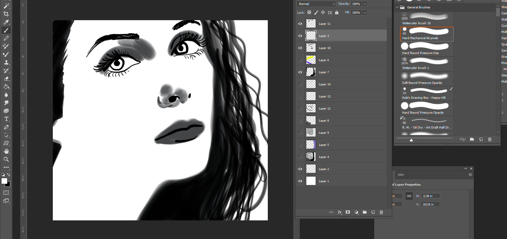Open the layer Opacity dropdown arrow
This screenshot has height=239, width=507.
(365, 4)
